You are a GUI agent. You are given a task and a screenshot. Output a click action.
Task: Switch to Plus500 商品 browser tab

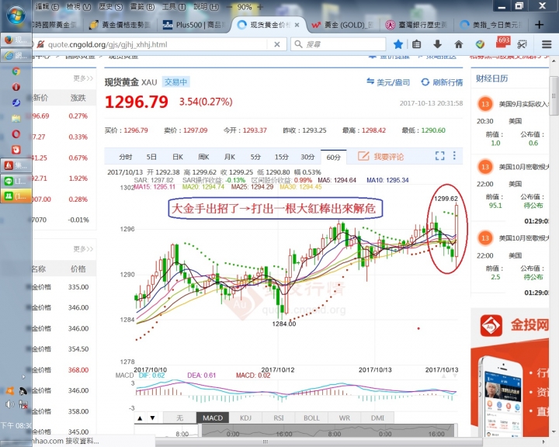[193, 25]
